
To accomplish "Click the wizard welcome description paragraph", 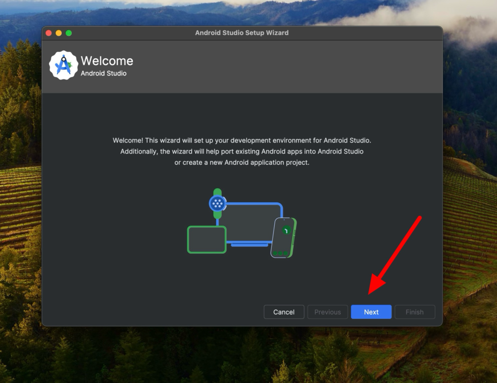I will pos(243,151).
